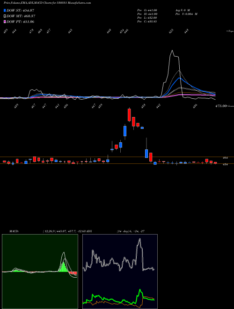
Task: Click the '(12,26,9)' MACD parameters text
Action: (x=50, y=231)
